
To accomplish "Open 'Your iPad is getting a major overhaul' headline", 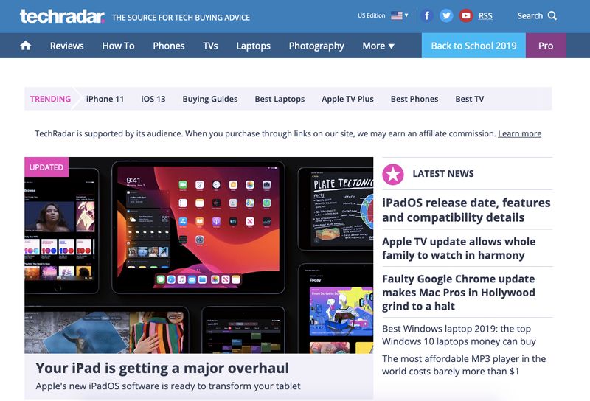I will (162, 368).
